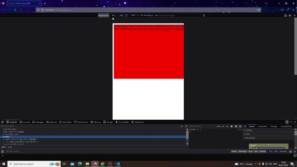
Task: Expand the script element in markup
Action: coord(5,144)
